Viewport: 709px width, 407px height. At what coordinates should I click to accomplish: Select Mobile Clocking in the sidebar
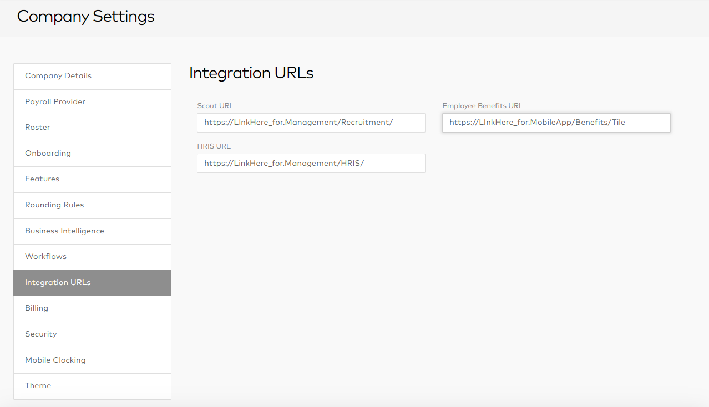[x=92, y=360]
